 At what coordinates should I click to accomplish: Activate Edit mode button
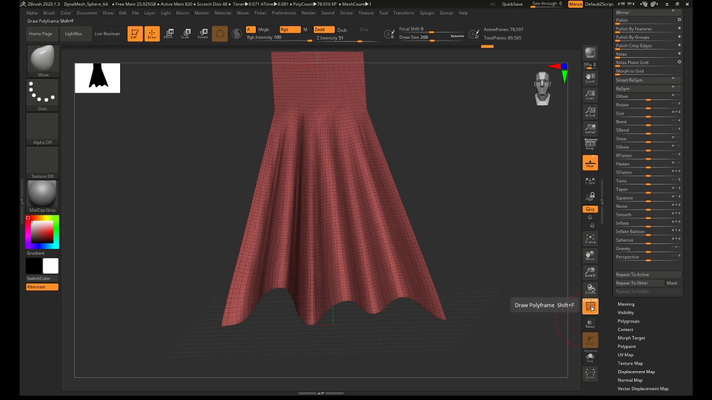pyautogui.click(x=134, y=34)
